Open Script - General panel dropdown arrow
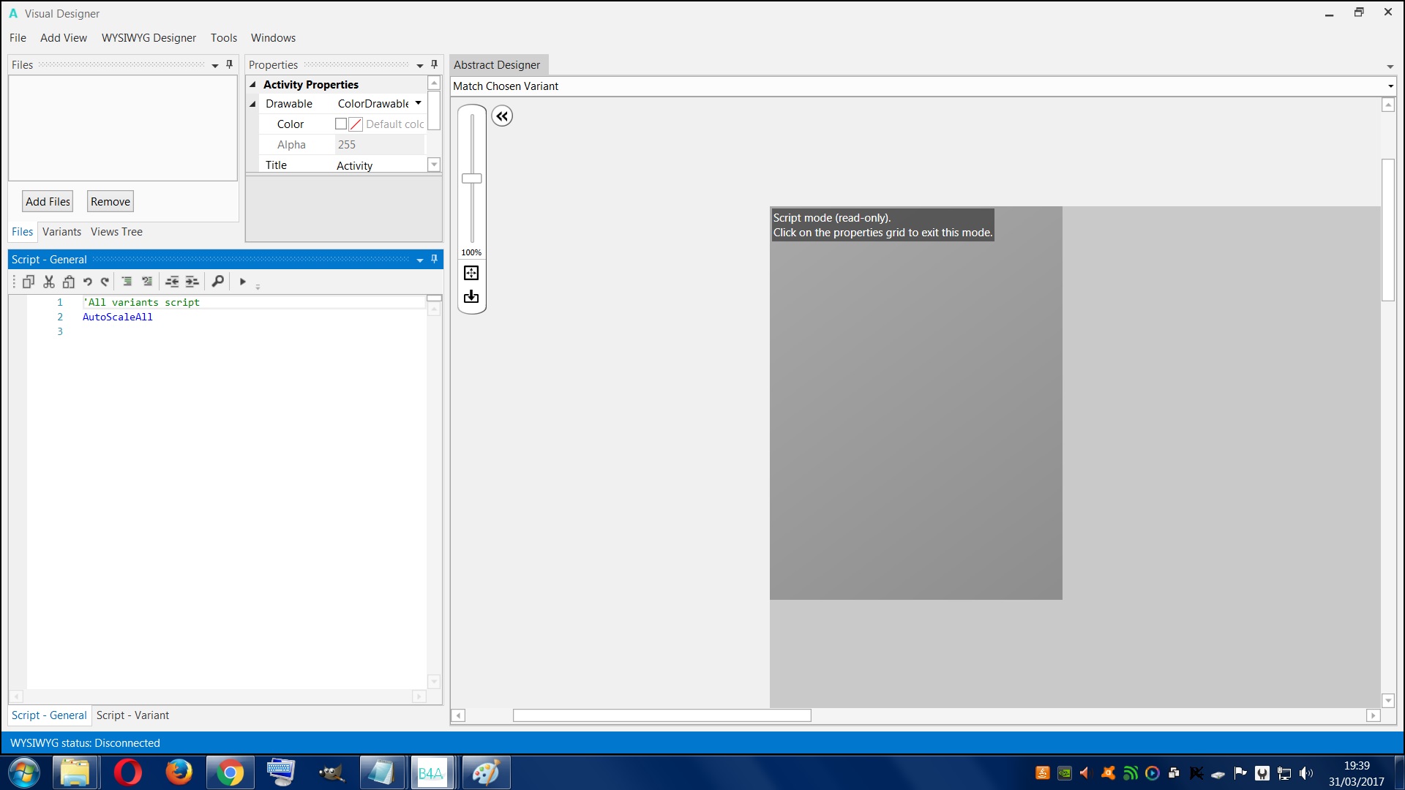 click(x=420, y=260)
